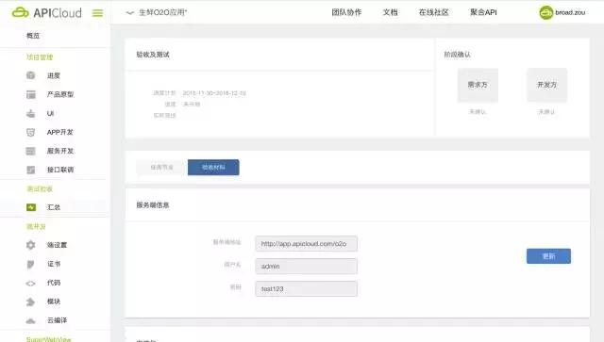Select 模块 label in sidebar
Screen dimensions: 604x342
(54, 301)
